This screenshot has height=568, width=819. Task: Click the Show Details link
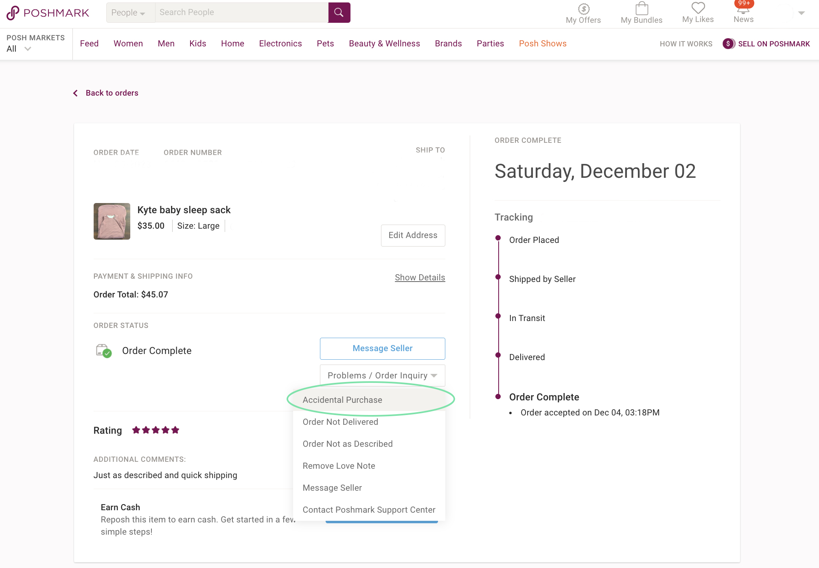420,277
